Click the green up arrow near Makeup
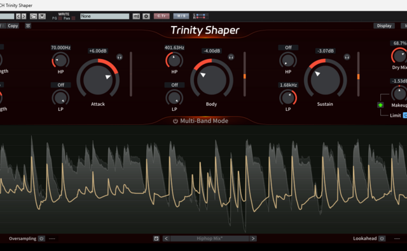Image resolution: width=407 pixels, height=251 pixels. pyautogui.click(x=380, y=105)
